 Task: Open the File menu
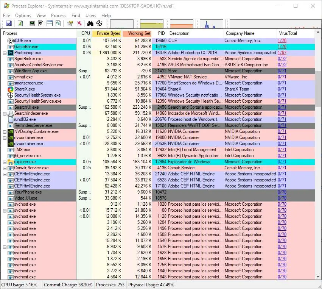click(6, 16)
